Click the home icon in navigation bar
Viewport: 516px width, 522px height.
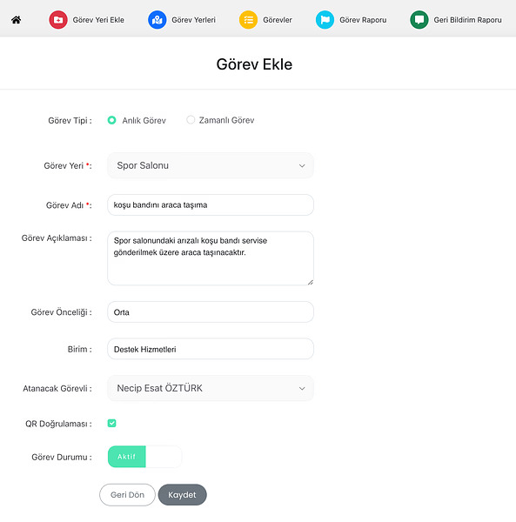point(16,20)
